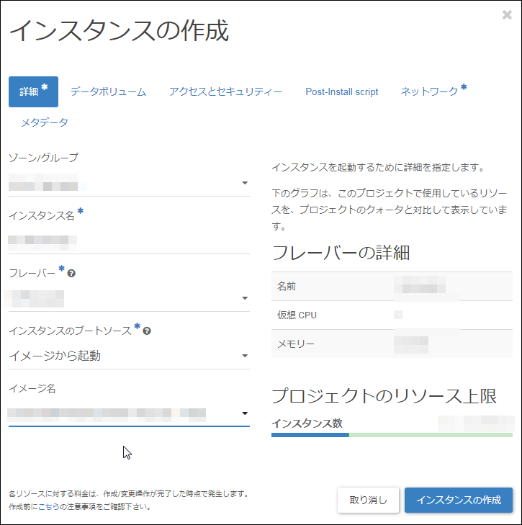Select the 詳細 tab
The image size is (522, 525).
[34, 91]
